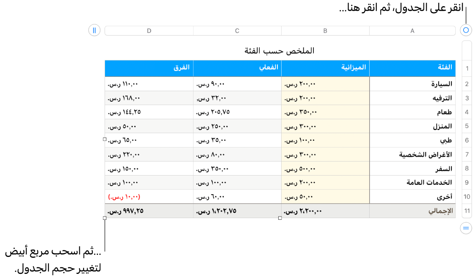473x278 pixels.
Task: Click the table title الملخص حسب الفئة
Action: click(x=279, y=51)
